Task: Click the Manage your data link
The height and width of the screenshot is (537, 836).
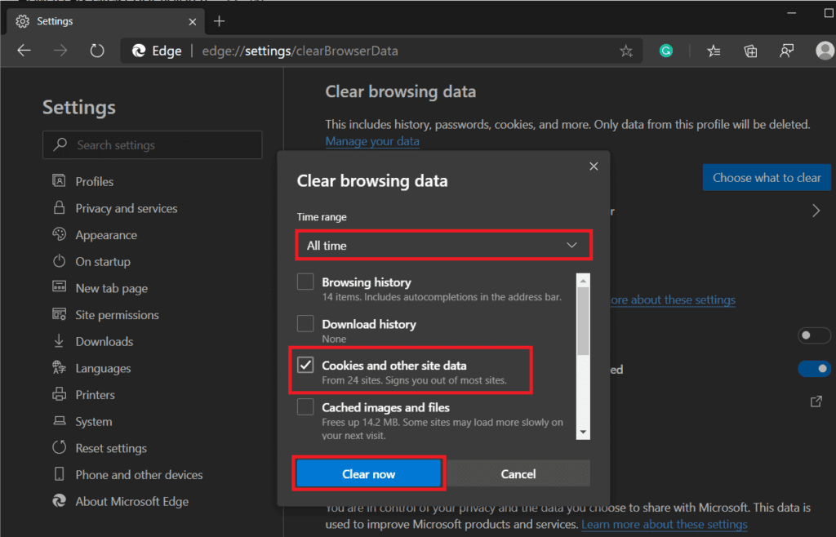Action: click(372, 141)
